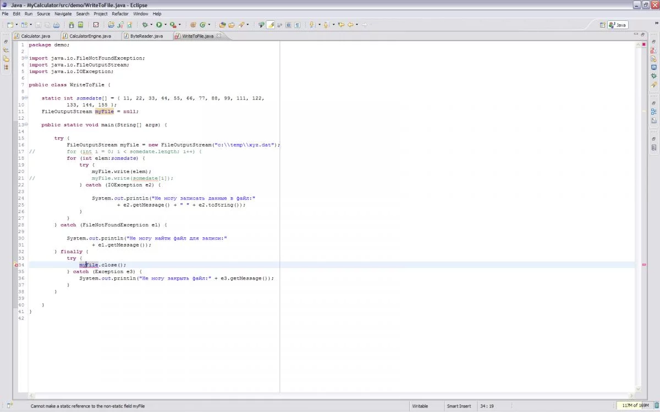This screenshot has height=412, width=660.
Task: Click the horizontal scrollbar of the editor
Action: click(330, 396)
